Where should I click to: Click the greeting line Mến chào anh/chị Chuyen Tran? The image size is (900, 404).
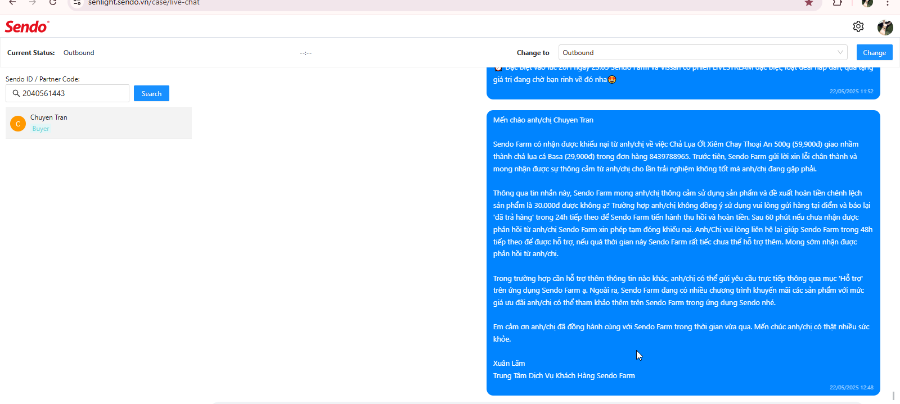point(543,120)
